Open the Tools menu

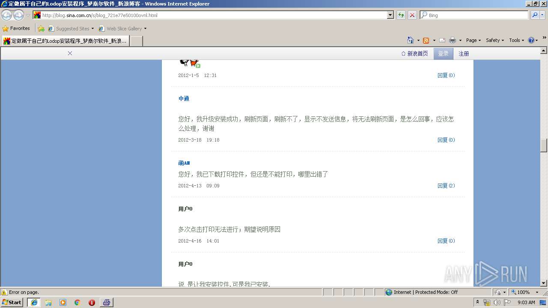[516, 40]
